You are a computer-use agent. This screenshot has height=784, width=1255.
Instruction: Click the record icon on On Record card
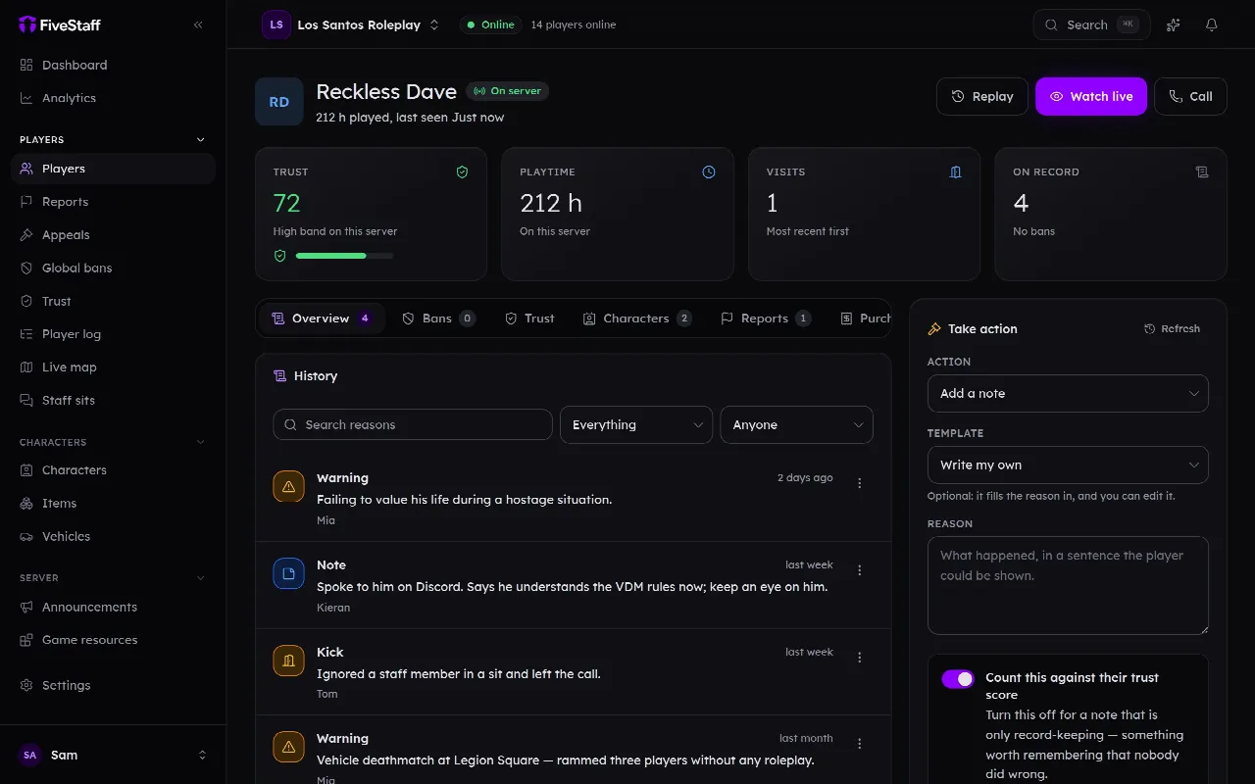pos(1202,172)
